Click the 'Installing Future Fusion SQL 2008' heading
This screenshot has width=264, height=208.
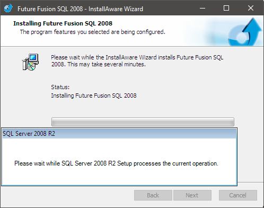pyautogui.click(x=63, y=23)
